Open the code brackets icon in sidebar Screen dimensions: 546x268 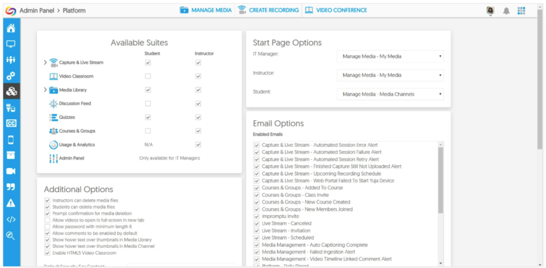click(x=11, y=219)
